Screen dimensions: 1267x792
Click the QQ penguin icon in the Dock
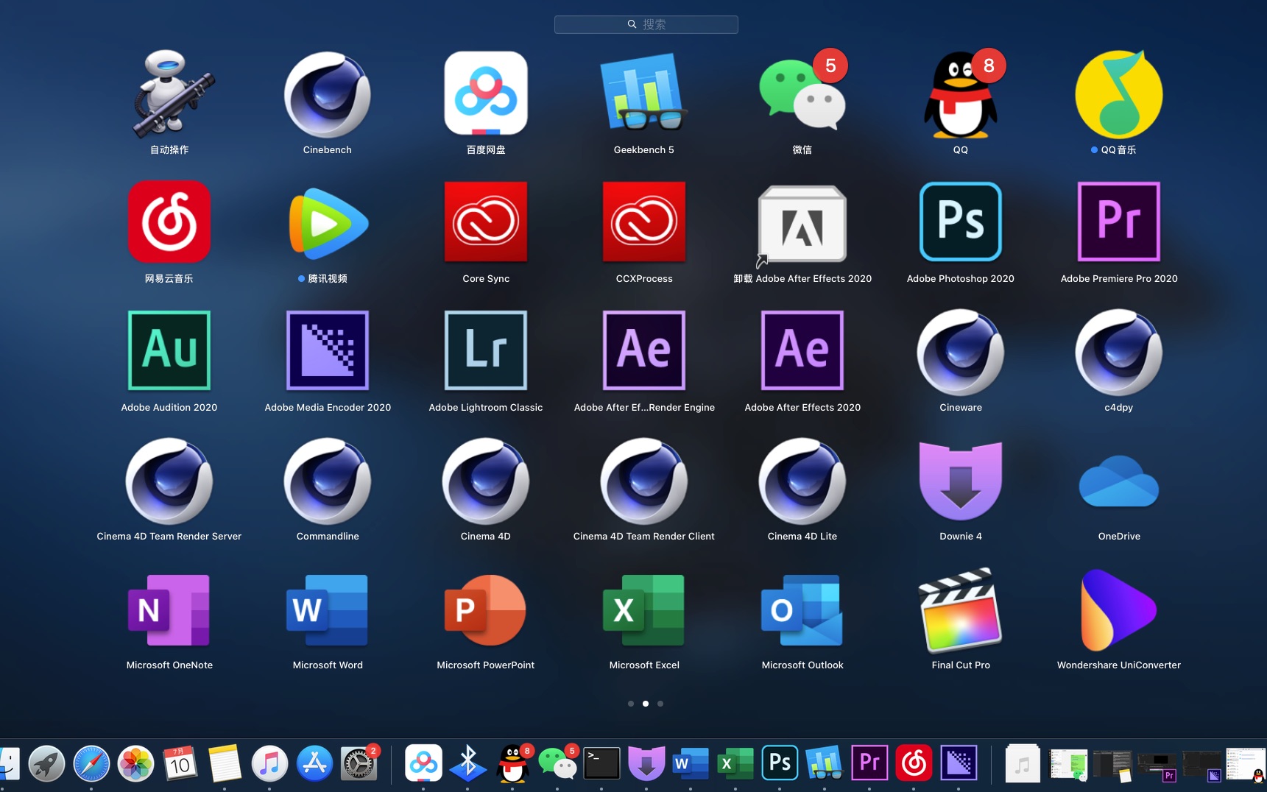(x=513, y=763)
